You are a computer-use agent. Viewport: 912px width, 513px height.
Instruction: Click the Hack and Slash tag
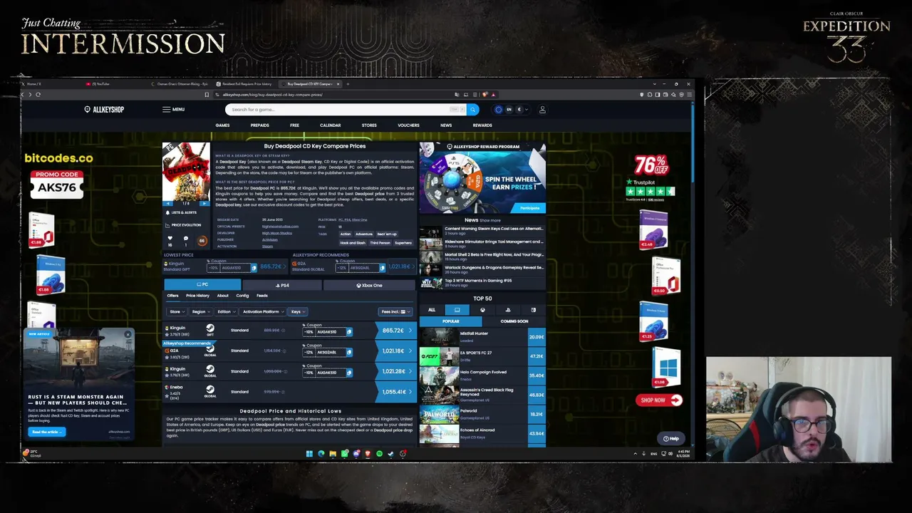point(353,243)
